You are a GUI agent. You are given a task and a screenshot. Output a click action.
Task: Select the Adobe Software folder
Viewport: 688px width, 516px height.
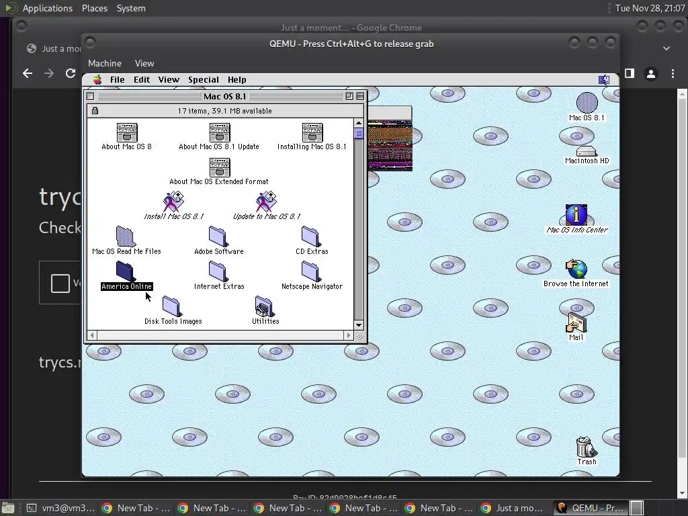point(218,236)
